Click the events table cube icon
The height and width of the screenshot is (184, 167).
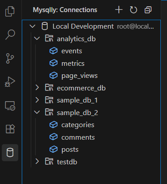[53, 51]
